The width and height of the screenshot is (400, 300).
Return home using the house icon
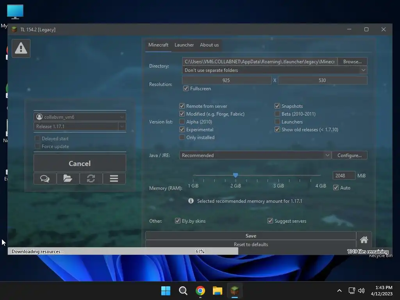tap(364, 239)
